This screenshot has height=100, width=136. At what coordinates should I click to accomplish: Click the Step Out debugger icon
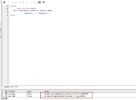[20, 2]
